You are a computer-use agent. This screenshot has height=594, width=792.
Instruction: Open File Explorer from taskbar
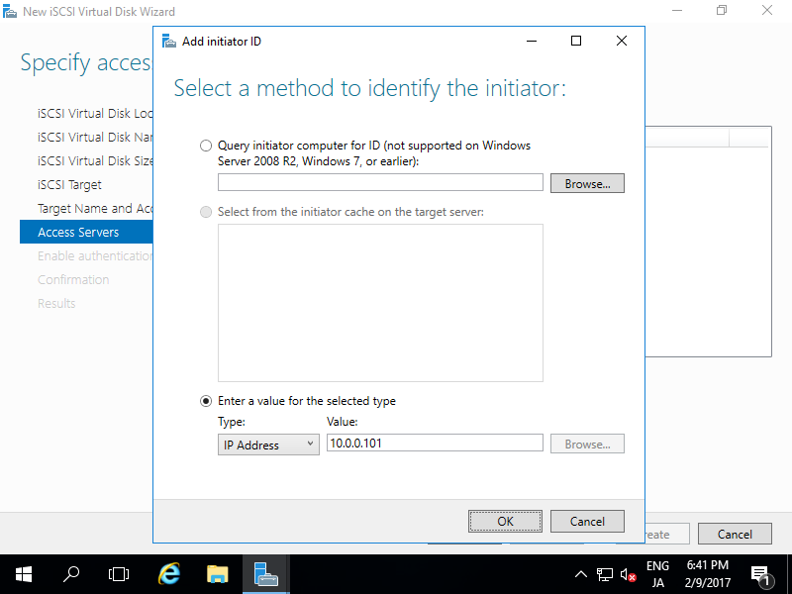[218, 574]
